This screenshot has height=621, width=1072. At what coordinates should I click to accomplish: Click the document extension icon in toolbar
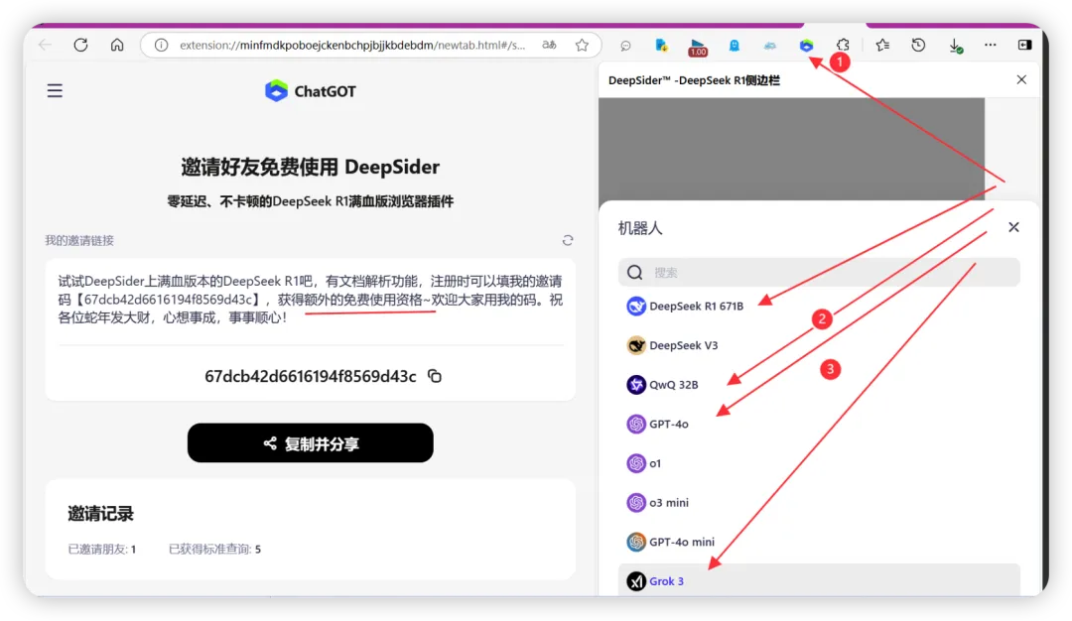[x=661, y=45]
